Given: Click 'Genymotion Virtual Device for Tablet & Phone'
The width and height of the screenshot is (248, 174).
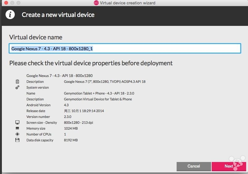Looking at the screenshot, I should coord(98,99).
